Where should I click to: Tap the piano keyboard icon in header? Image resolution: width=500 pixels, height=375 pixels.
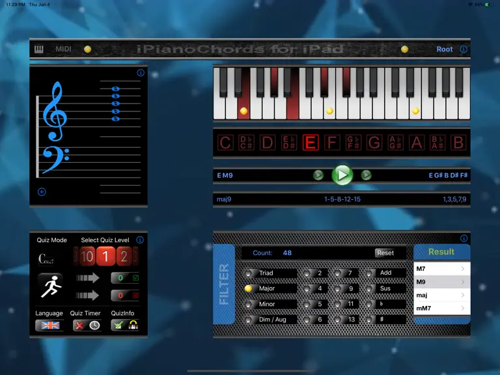(39, 49)
